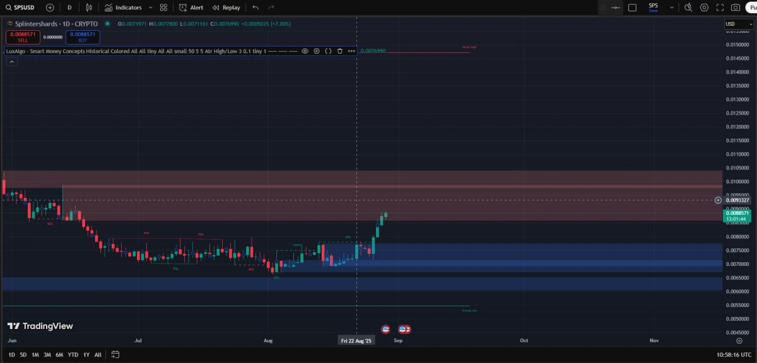
Task: Click the plus icon at price 0.0093327
Action: click(x=718, y=200)
